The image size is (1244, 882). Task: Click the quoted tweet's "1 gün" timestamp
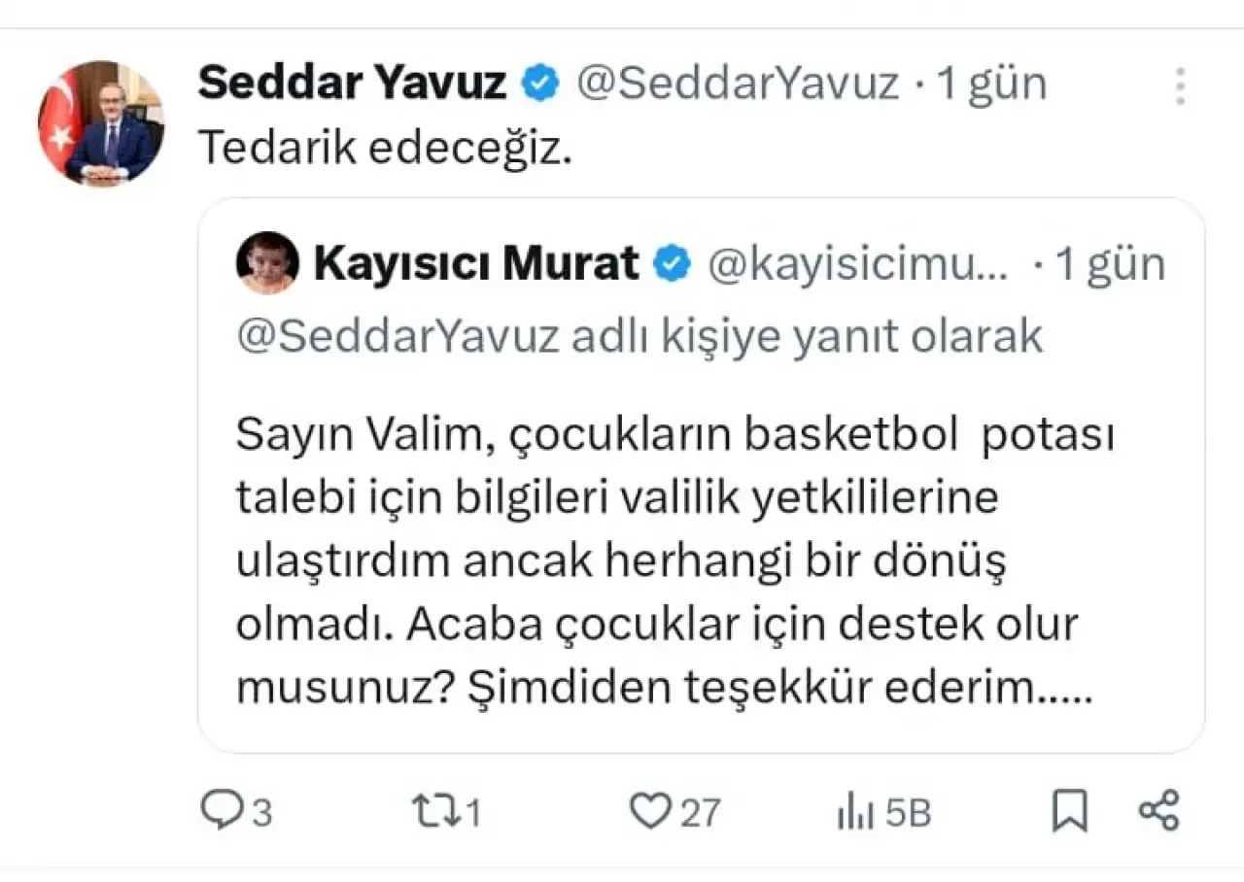(x=1109, y=264)
